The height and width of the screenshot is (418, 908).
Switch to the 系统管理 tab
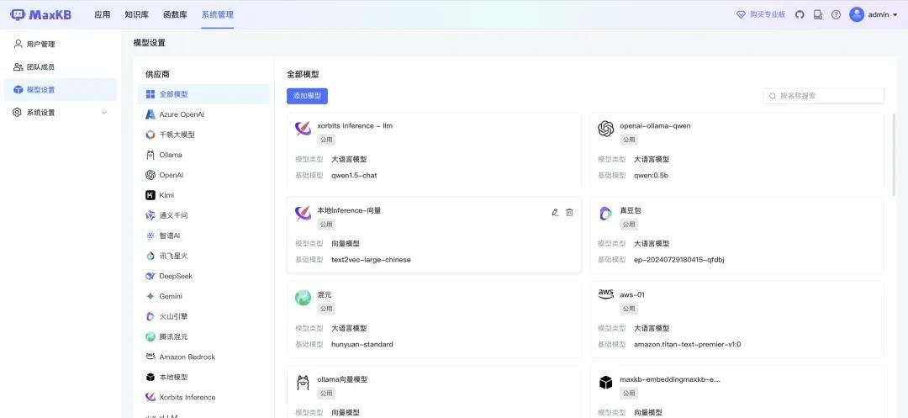pos(217,14)
